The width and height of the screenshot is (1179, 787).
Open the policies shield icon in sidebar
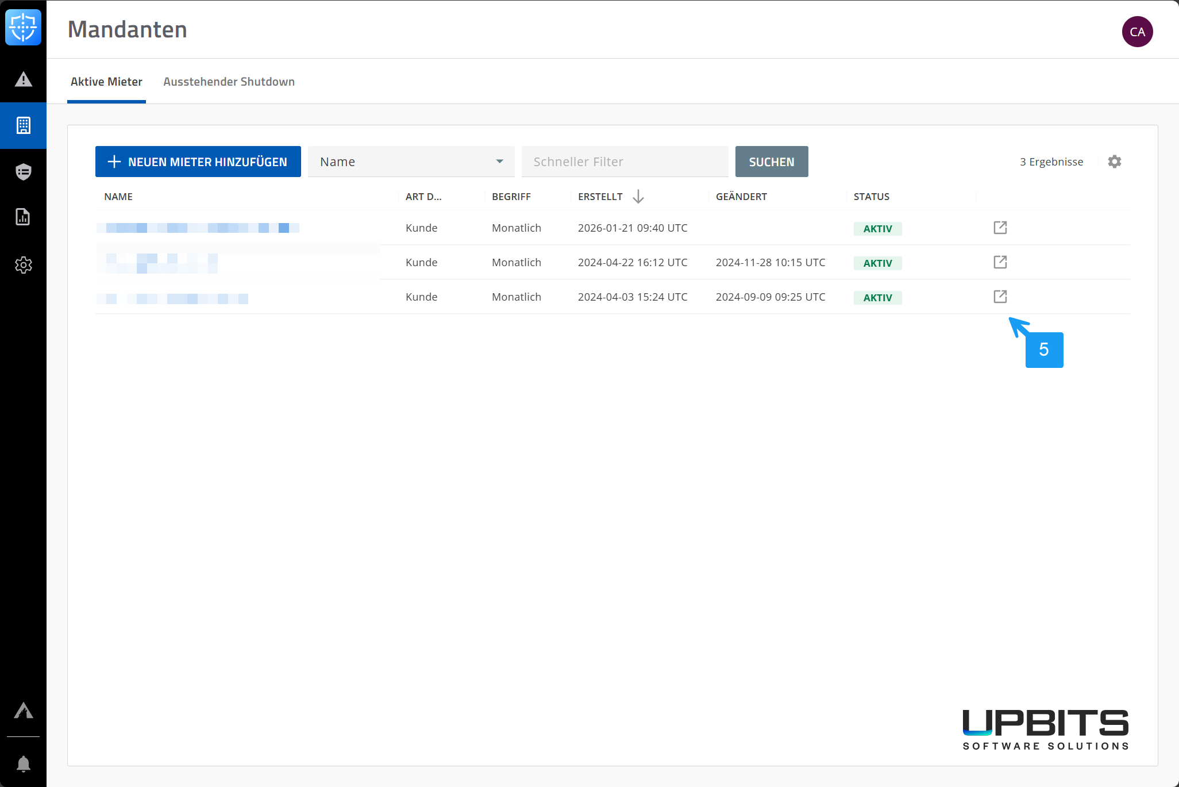click(23, 171)
